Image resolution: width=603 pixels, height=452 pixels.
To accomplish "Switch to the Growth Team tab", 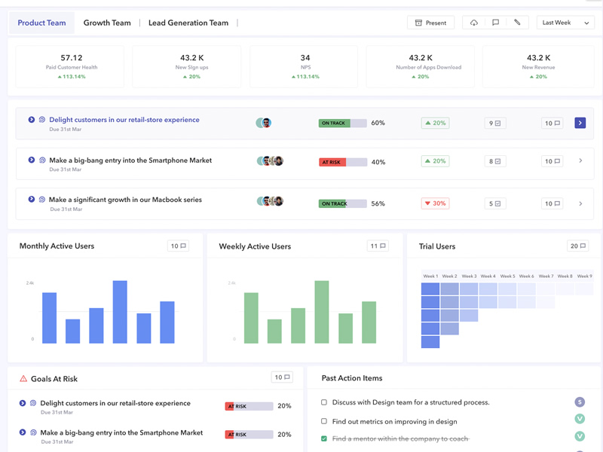I will (x=107, y=23).
